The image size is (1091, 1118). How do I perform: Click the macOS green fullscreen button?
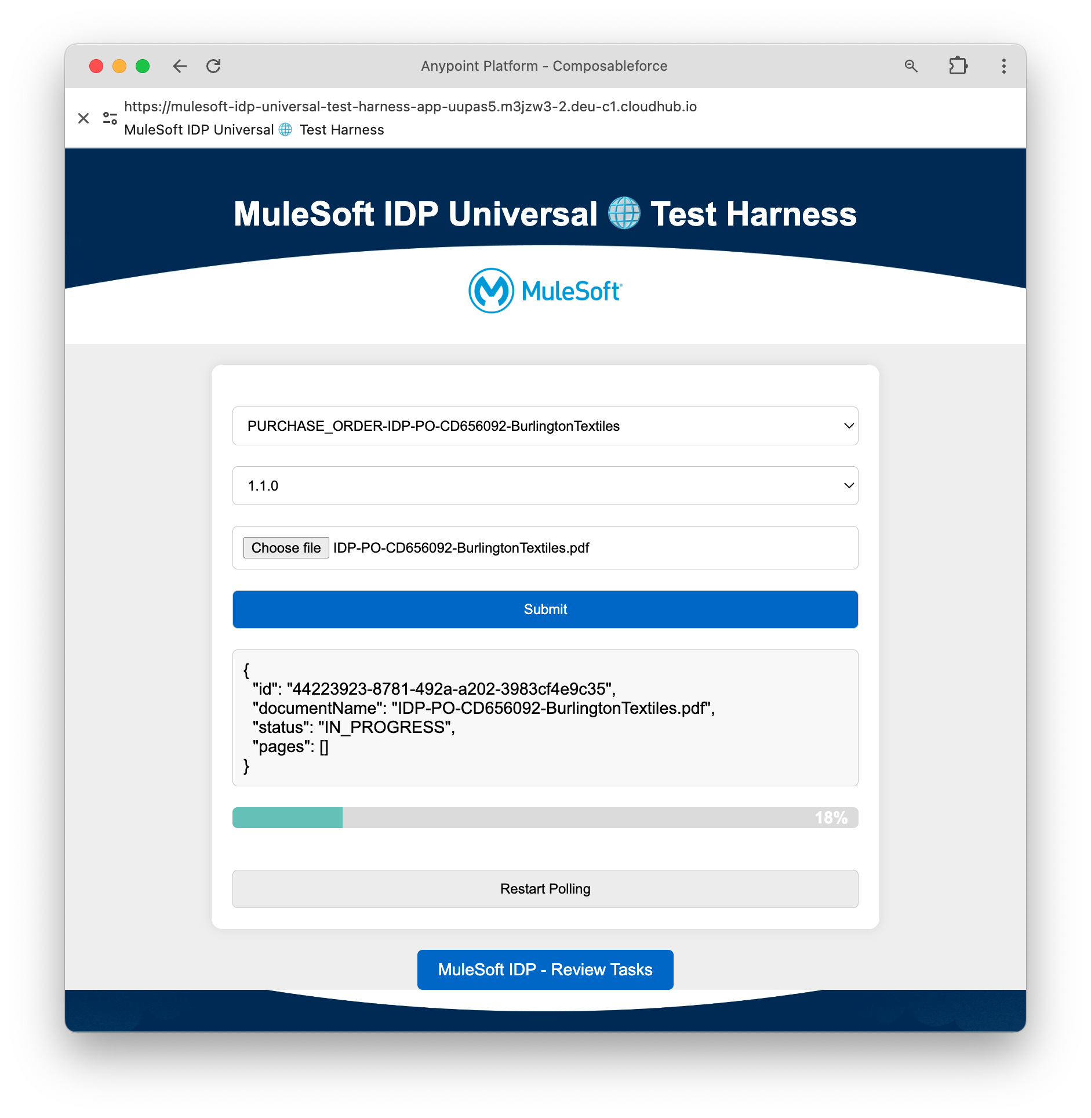point(143,66)
